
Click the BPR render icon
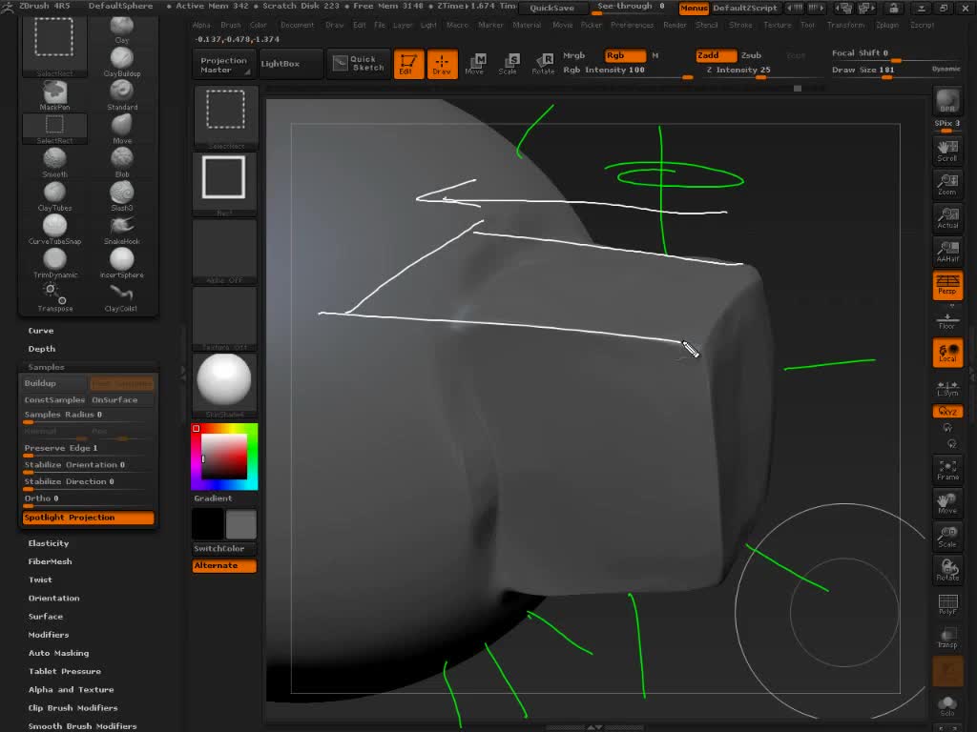click(x=947, y=101)
